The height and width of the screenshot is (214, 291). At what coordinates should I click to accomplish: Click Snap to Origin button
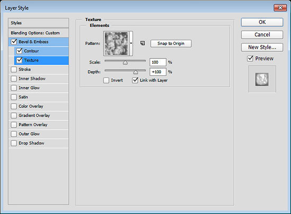(x=171, y=43)
